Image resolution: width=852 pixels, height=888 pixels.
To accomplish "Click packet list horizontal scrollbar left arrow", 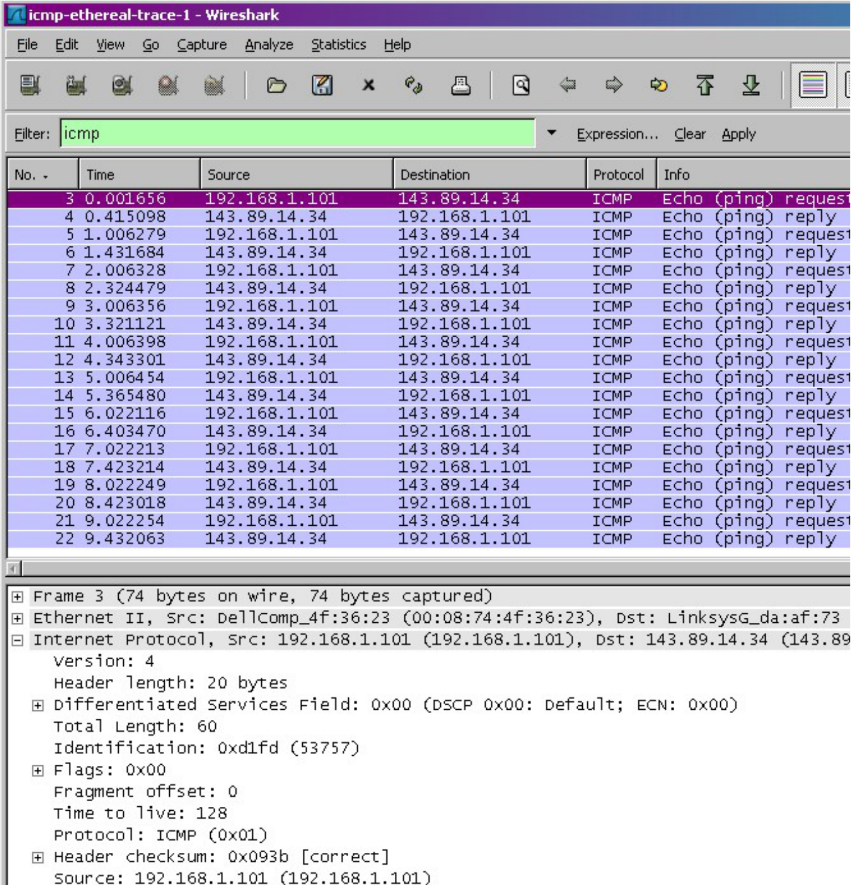I will [14, 569].
